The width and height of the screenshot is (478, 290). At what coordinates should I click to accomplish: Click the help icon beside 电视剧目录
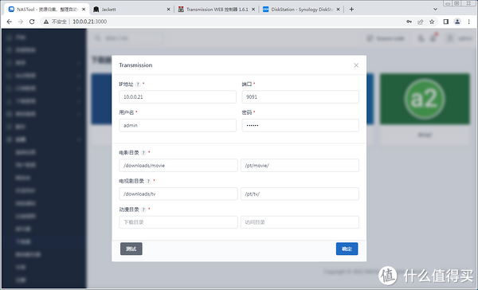(x=148, y=181)
